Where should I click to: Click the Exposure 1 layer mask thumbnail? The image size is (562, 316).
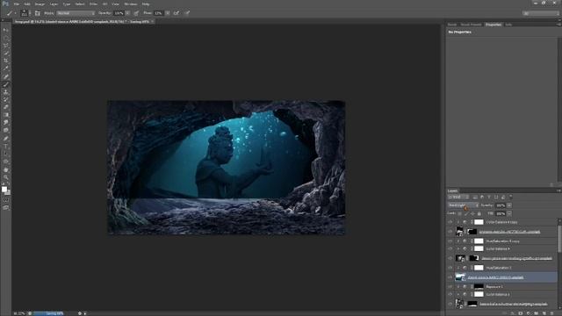(479, 287)
